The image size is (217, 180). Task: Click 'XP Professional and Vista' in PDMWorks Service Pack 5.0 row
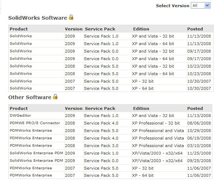pyautogui.click(x=158, y=131)
